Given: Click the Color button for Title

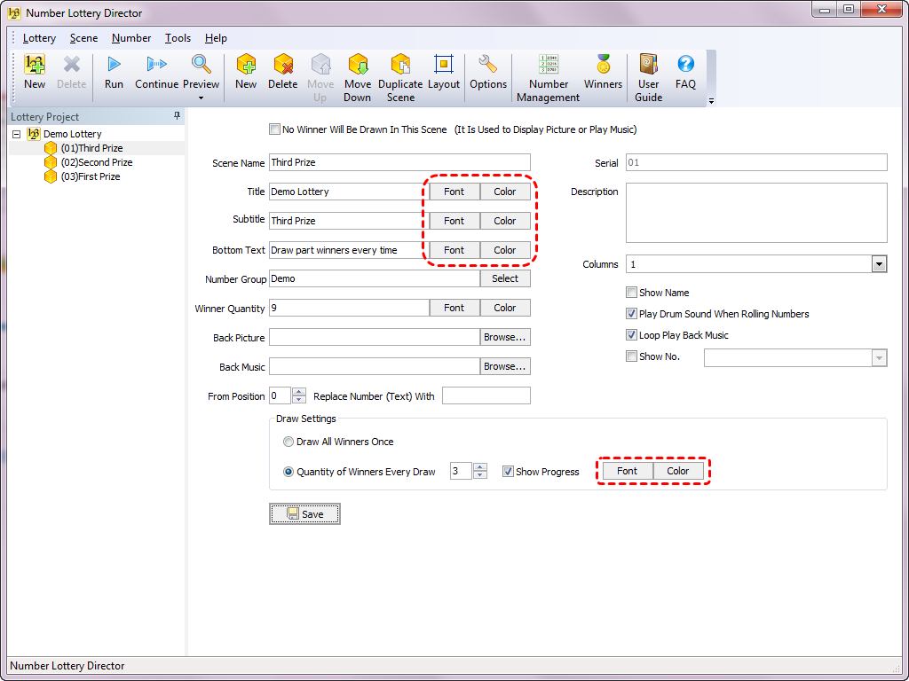Looking at the screenshot, I should 505,192.
